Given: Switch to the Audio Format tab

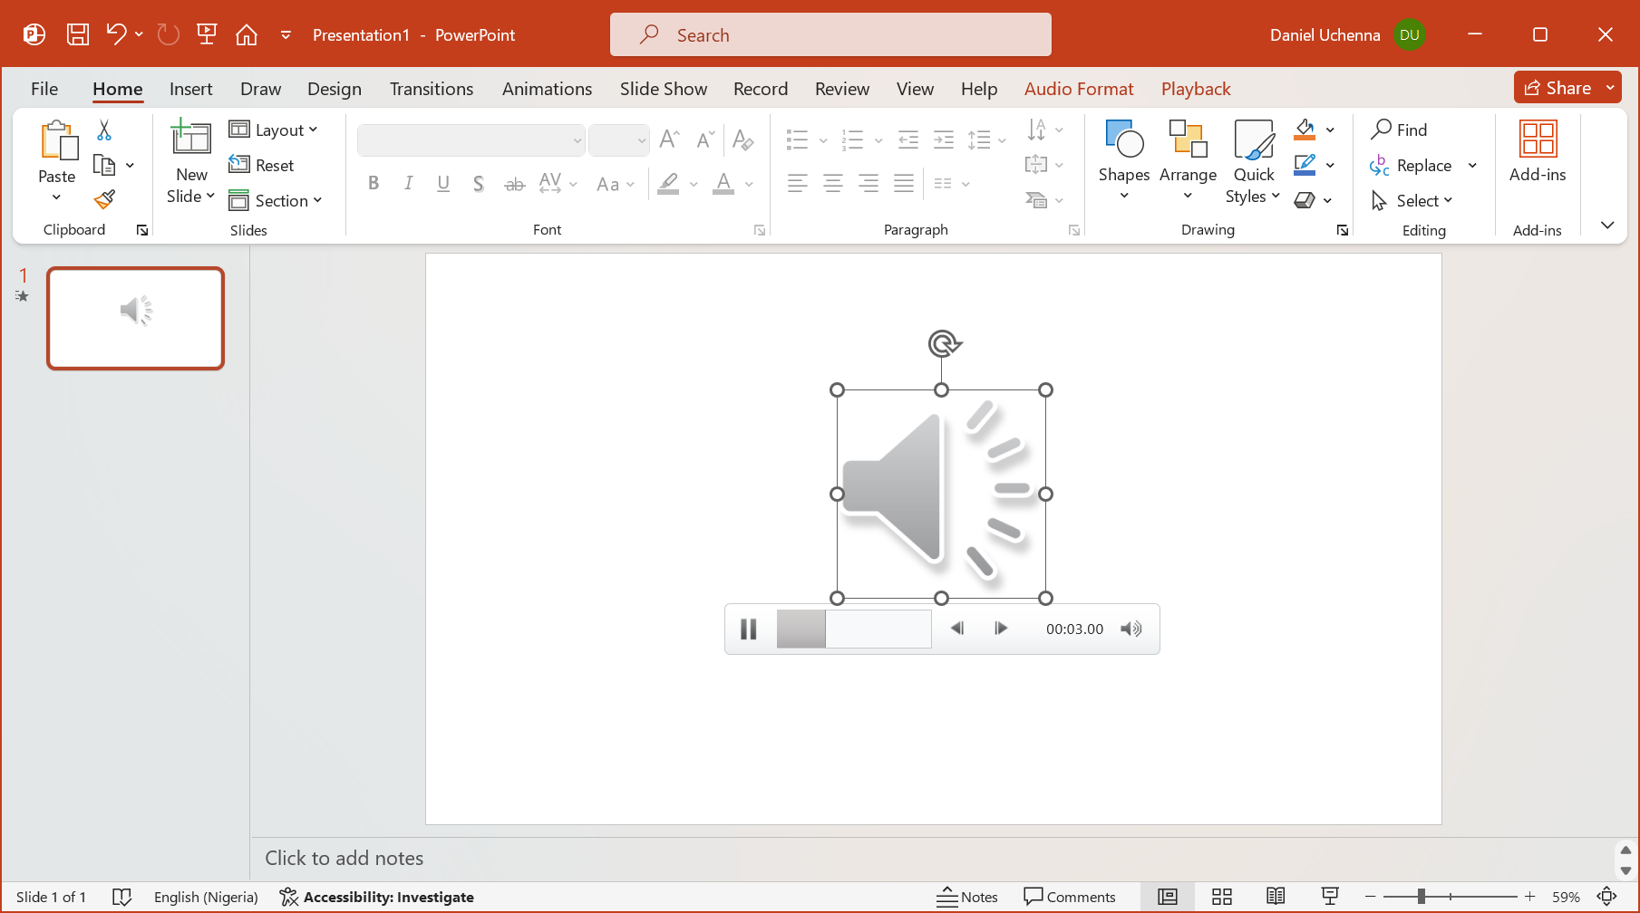Looking at the screenshot, I should tap(1078, 89).
